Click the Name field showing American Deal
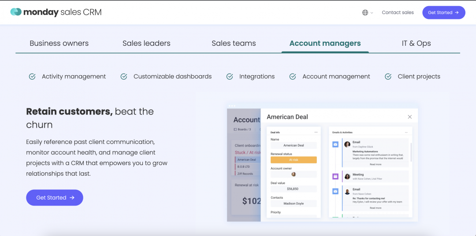The image size is (476, 236). click(294, 145)
